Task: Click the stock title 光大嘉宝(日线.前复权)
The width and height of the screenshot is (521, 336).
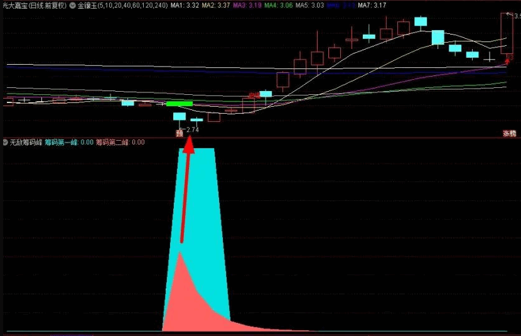Action: (x=35, y=5)
